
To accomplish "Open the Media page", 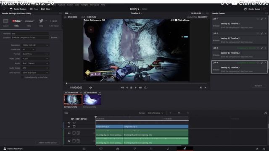I will click(x=84, y=149).
